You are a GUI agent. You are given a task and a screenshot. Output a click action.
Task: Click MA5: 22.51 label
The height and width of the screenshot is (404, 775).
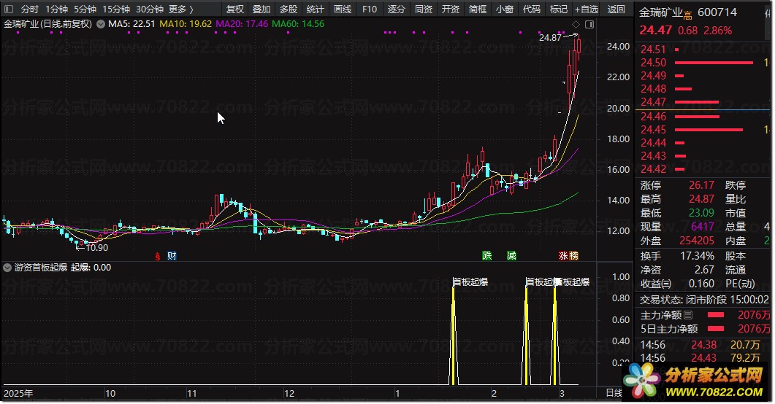click(131, 23)
